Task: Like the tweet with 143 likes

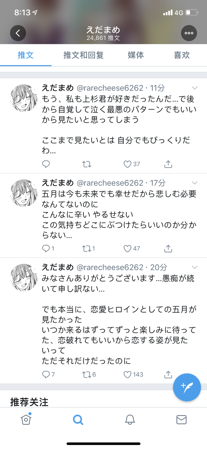Action: [128, 375]
